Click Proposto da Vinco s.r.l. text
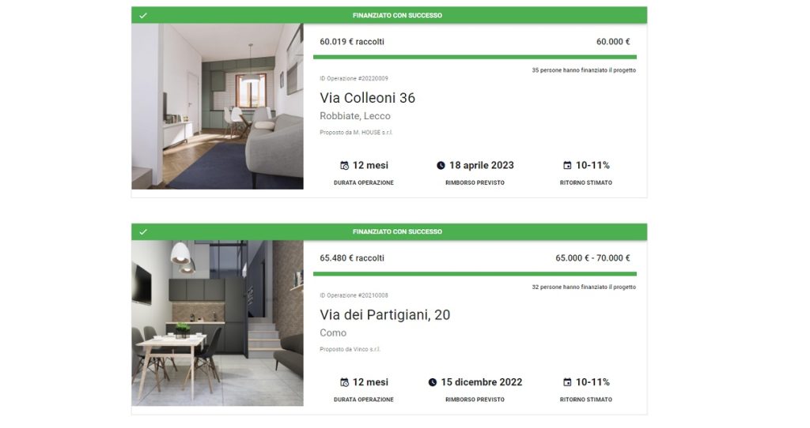The height and width of the screenshot is (428, 810). click(350, 349)
